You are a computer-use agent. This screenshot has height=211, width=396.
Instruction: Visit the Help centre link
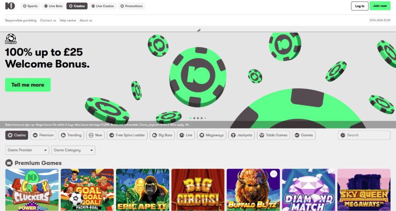[x=68, y=20]
